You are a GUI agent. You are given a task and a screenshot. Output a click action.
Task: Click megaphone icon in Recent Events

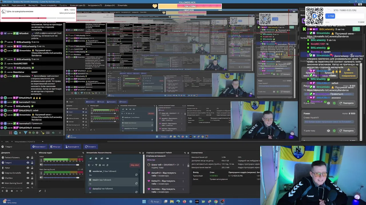pyautogui.click(x=102, y=158)
